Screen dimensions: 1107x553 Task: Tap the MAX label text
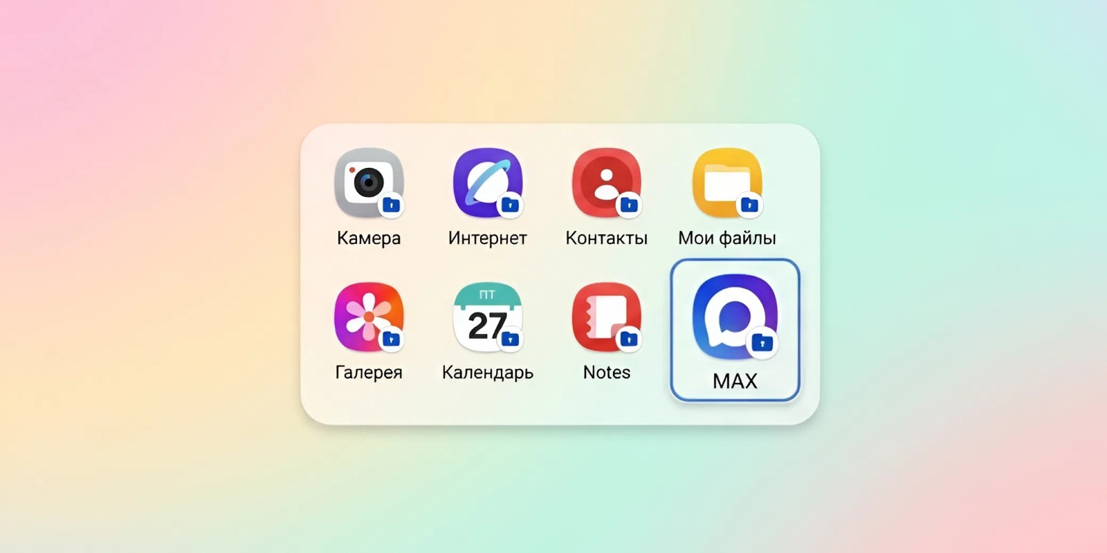coord(735,381)
